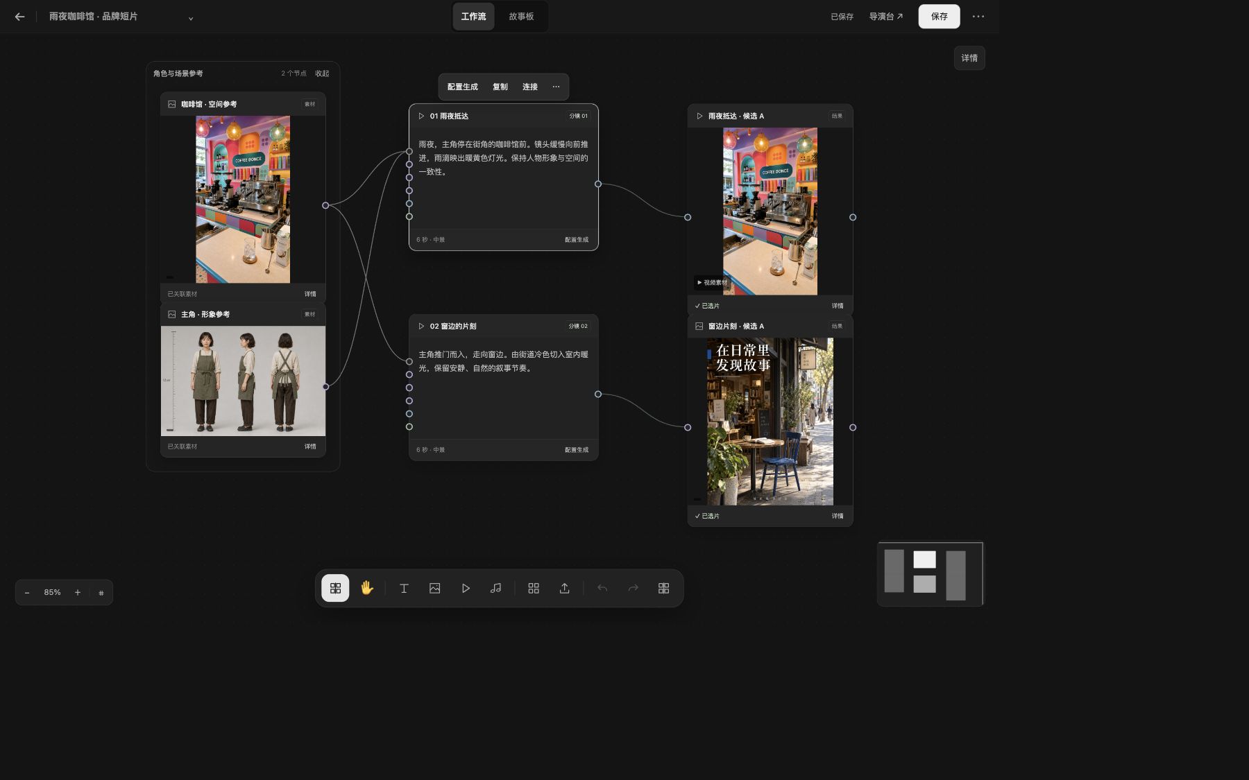Zoom out with the minus button
Screen dimensions: 1249x780
click(x=27, y=593)
